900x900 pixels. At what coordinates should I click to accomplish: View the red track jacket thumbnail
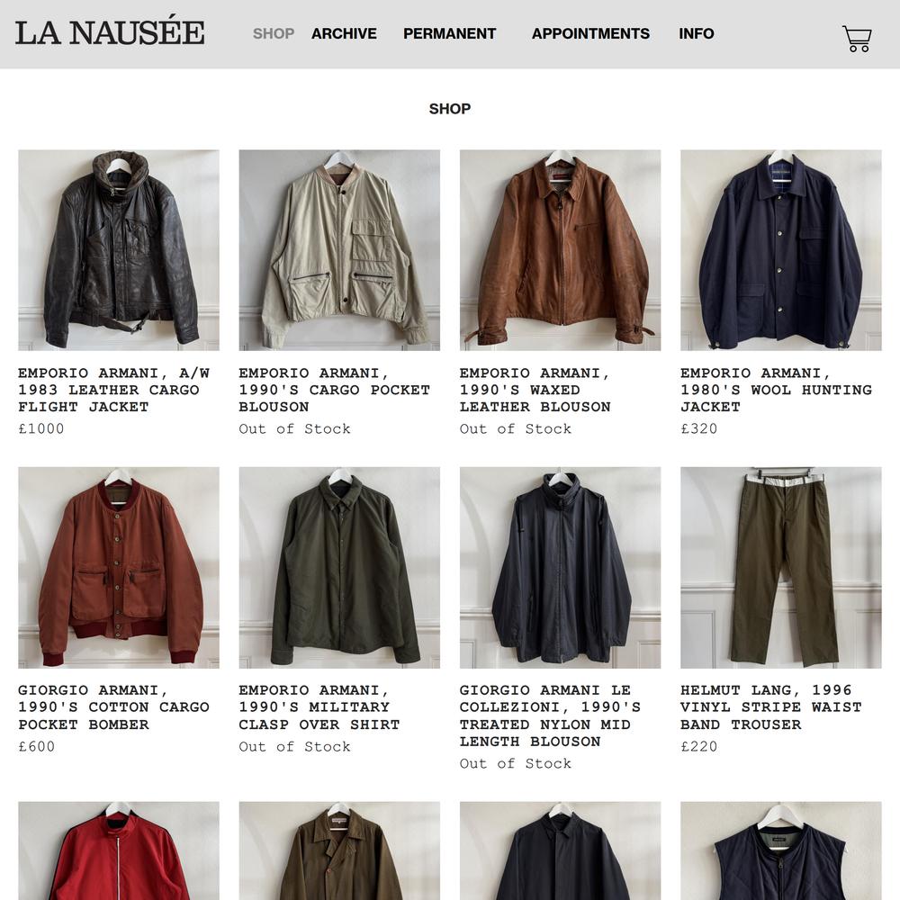point(119,850)
